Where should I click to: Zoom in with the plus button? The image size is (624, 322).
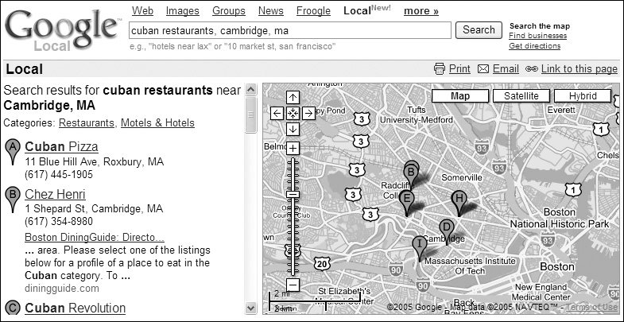click(293, 149)
